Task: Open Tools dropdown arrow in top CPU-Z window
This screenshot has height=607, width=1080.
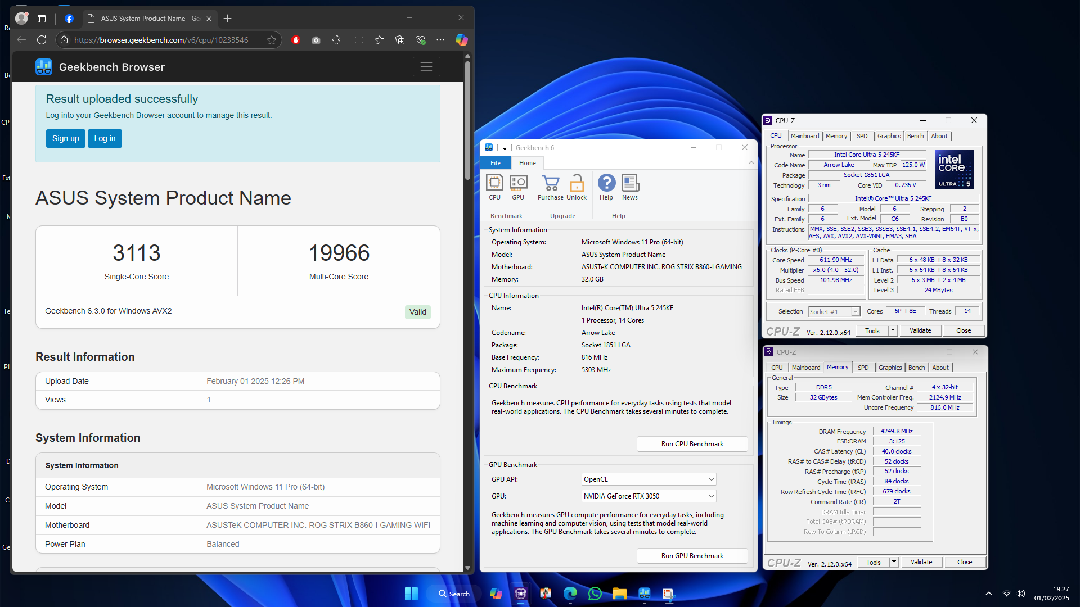Action: click(893, 330)
